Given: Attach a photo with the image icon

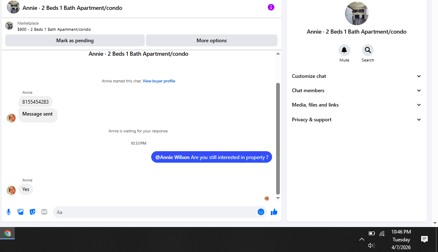Looking at the screenshot, I should pos(20,212).
